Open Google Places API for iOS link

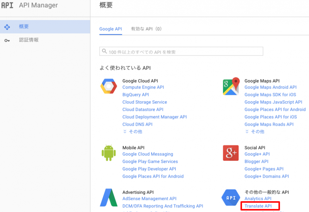pyautogui.click(x=271, y=117)
